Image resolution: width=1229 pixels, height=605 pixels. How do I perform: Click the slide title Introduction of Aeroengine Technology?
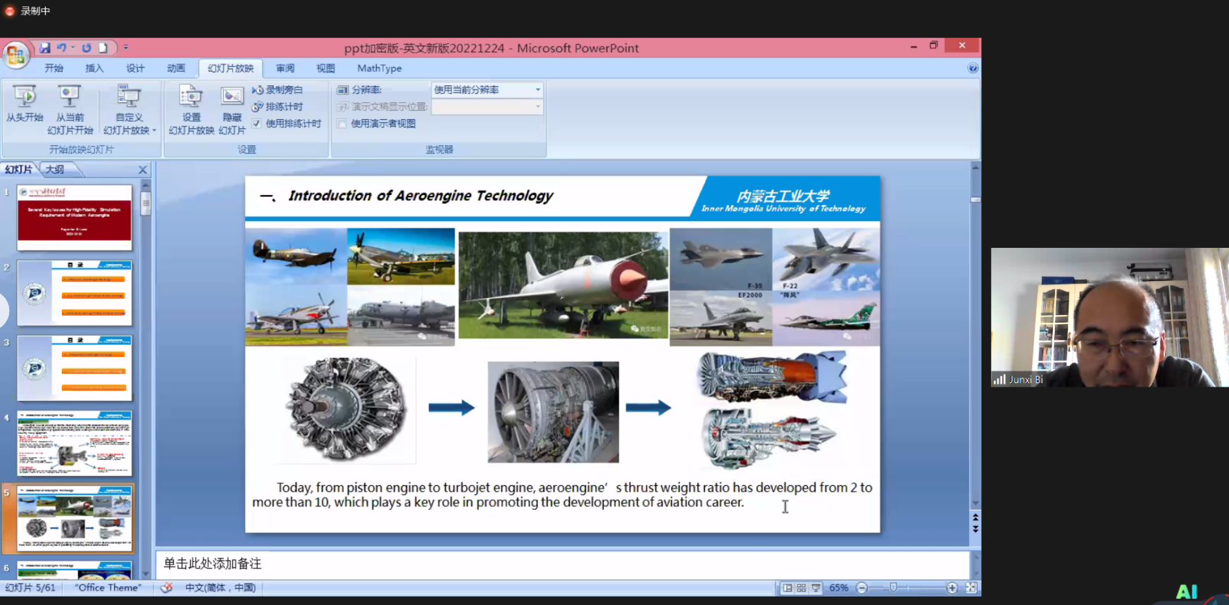click(x=420, y=196)
